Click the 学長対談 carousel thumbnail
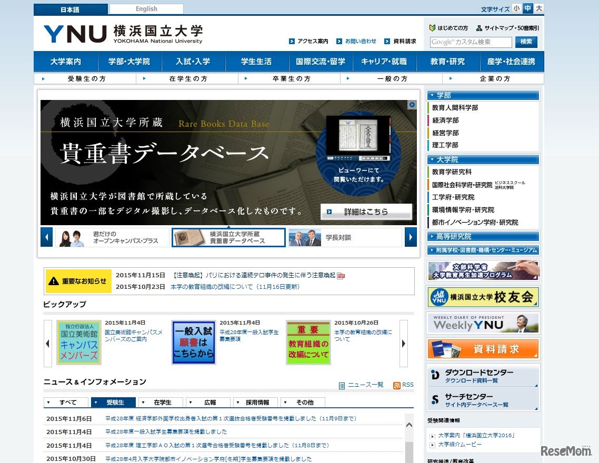This screenshot has height=463, width=599. pos(345,237)
